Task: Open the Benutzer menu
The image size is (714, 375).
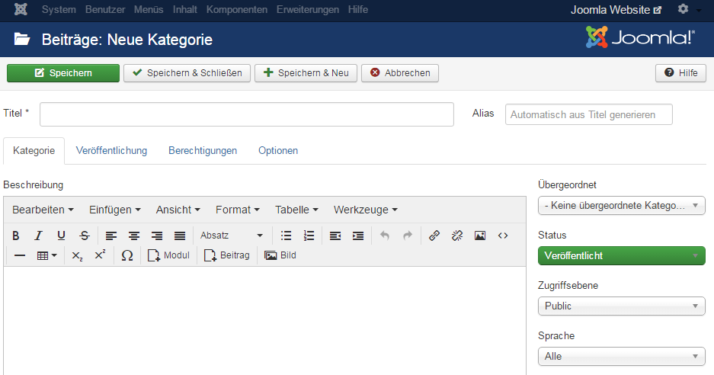Action: [105, 10]
